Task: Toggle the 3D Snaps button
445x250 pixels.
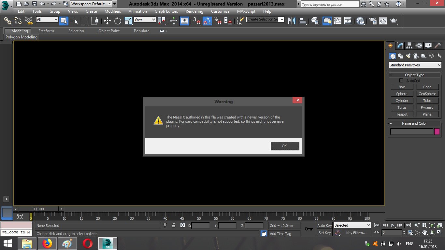Action: tap(196, 21)
